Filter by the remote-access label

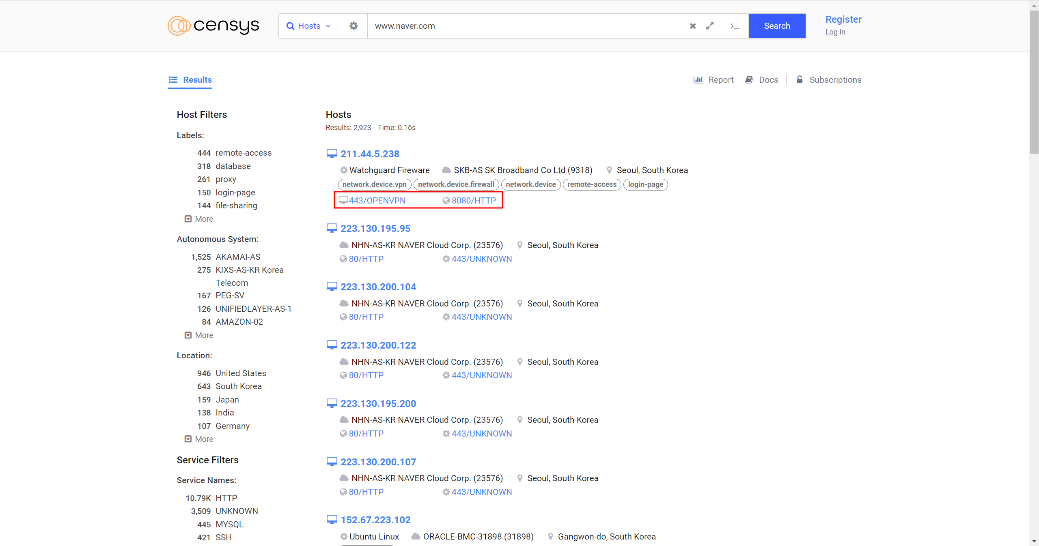pos(244,153)
